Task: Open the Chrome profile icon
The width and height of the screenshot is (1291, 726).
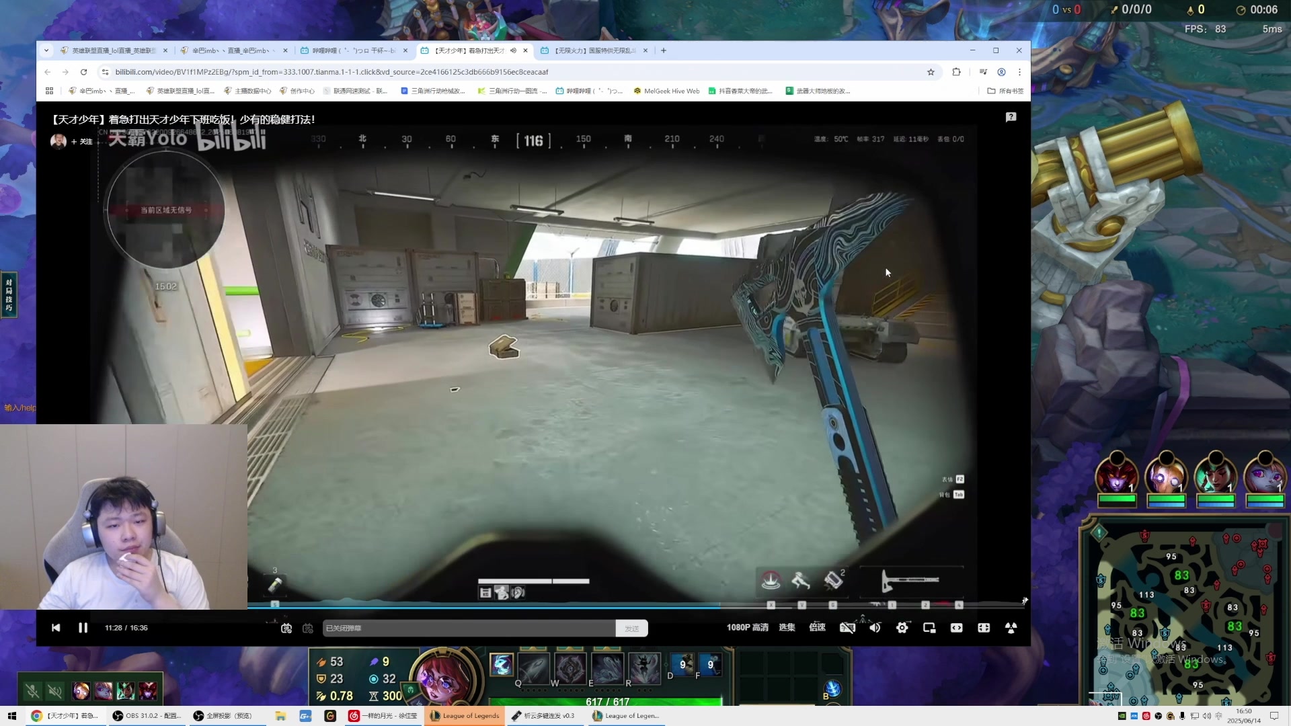Action: tap(1001, 72)
